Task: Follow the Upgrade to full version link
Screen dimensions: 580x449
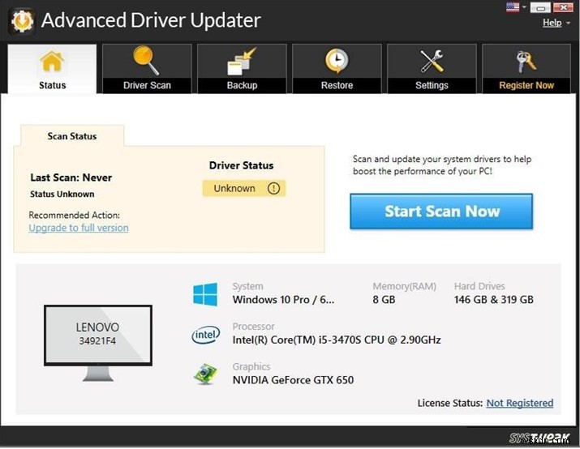Action: tap(79, 228)
